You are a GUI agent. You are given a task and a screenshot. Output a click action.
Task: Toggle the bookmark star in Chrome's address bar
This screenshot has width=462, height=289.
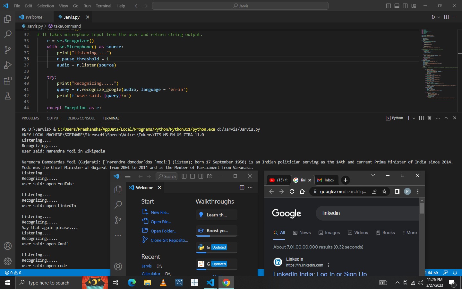(384, 191)
